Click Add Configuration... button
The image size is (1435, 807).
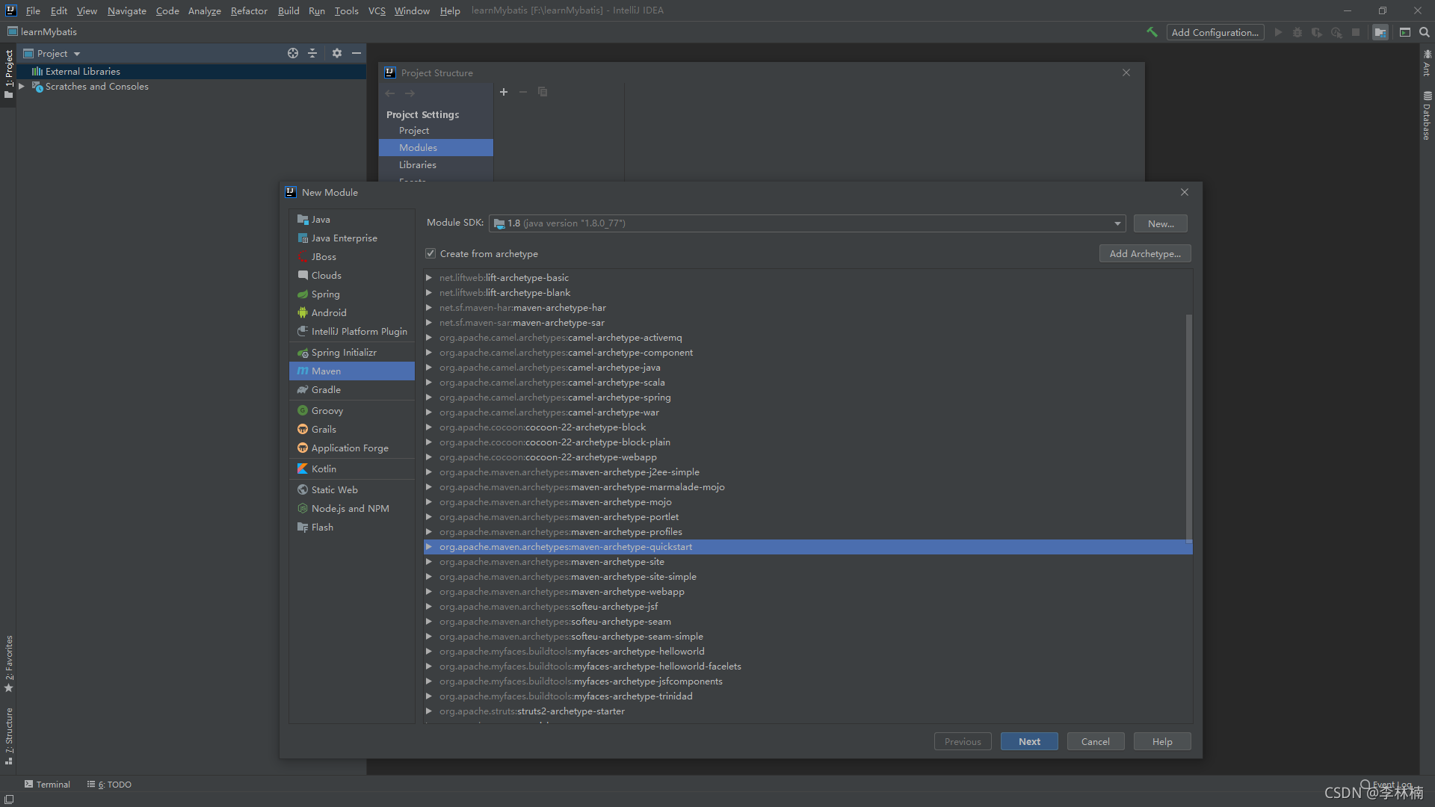(x=1215, y=32)
